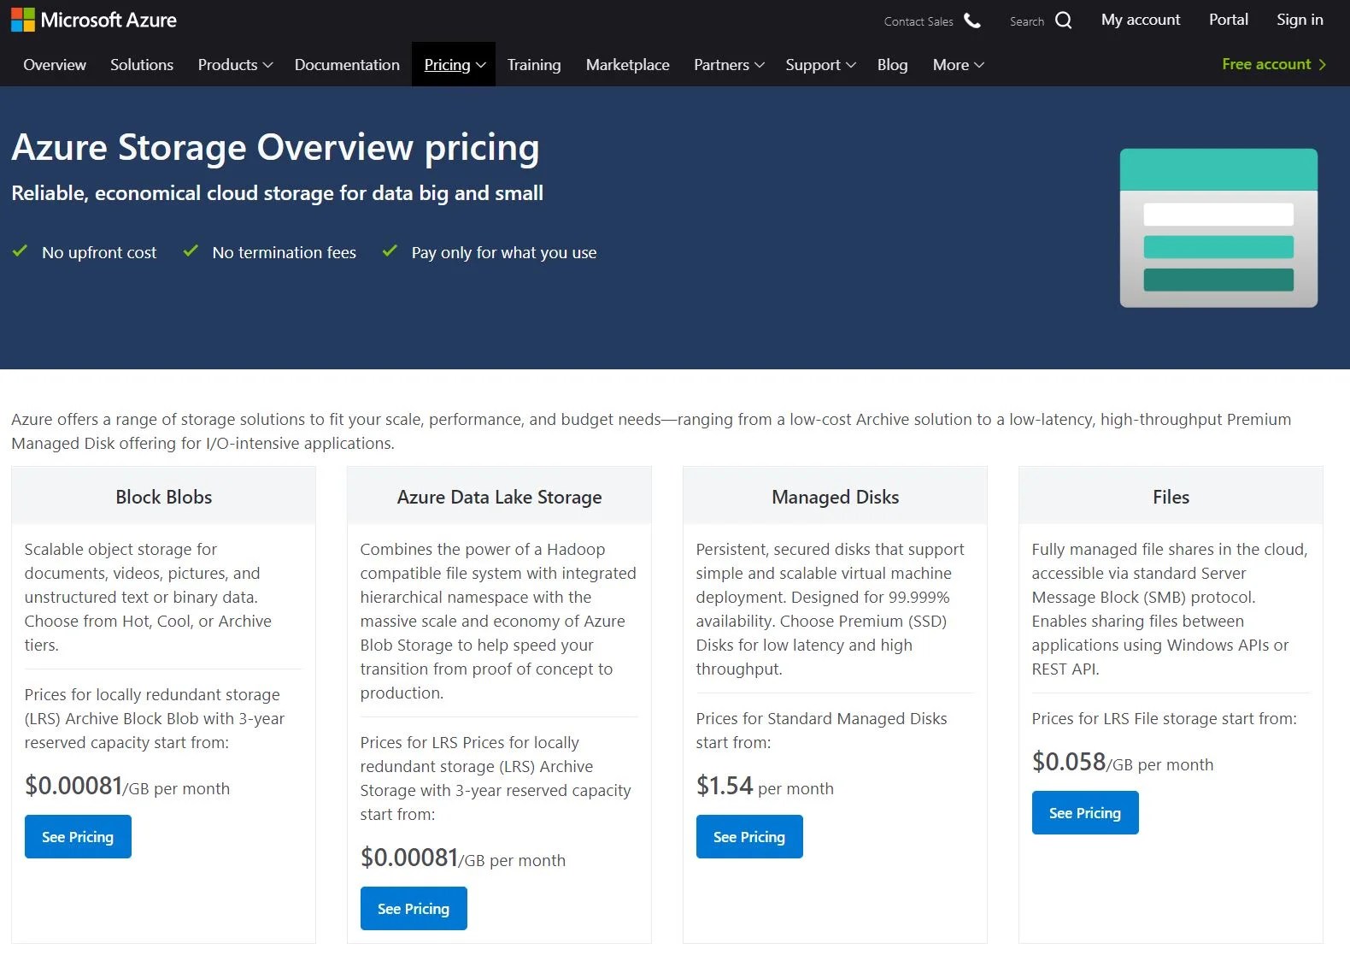
Task: Open the Blog nav item
Action: click(x=892, y=65)
